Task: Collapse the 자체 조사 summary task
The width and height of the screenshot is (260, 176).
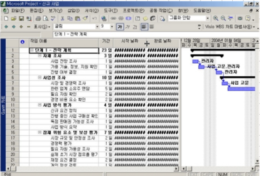Action: tap(39, 56)
